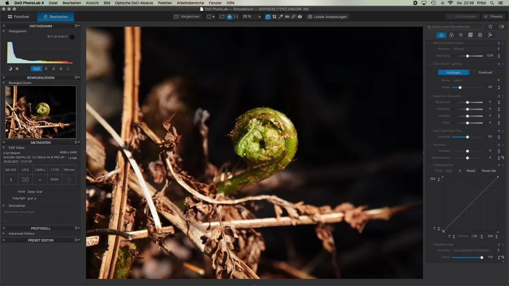Toggle the DxO Smart Lighting checkbox
The height and width of the screenshot is (286, 509).
point(430,64)
